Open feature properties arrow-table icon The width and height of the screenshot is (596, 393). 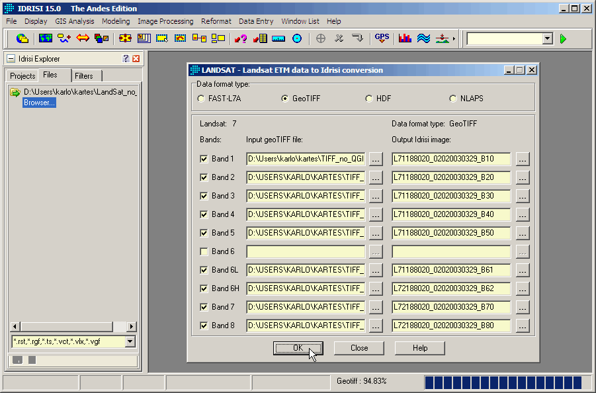click(x=260, y=38)
